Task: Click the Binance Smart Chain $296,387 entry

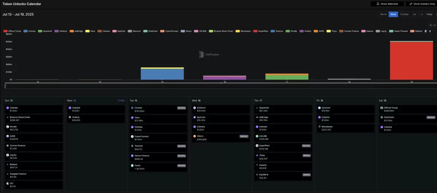Action: point(34,119)
